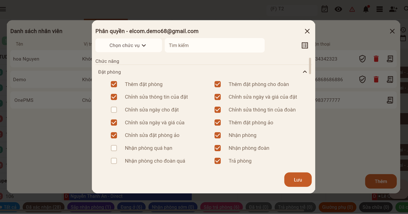Delete employee hoa Nguyen with trash icon
This screenshot has width=408, height=214.
click(x=376, y=59)
